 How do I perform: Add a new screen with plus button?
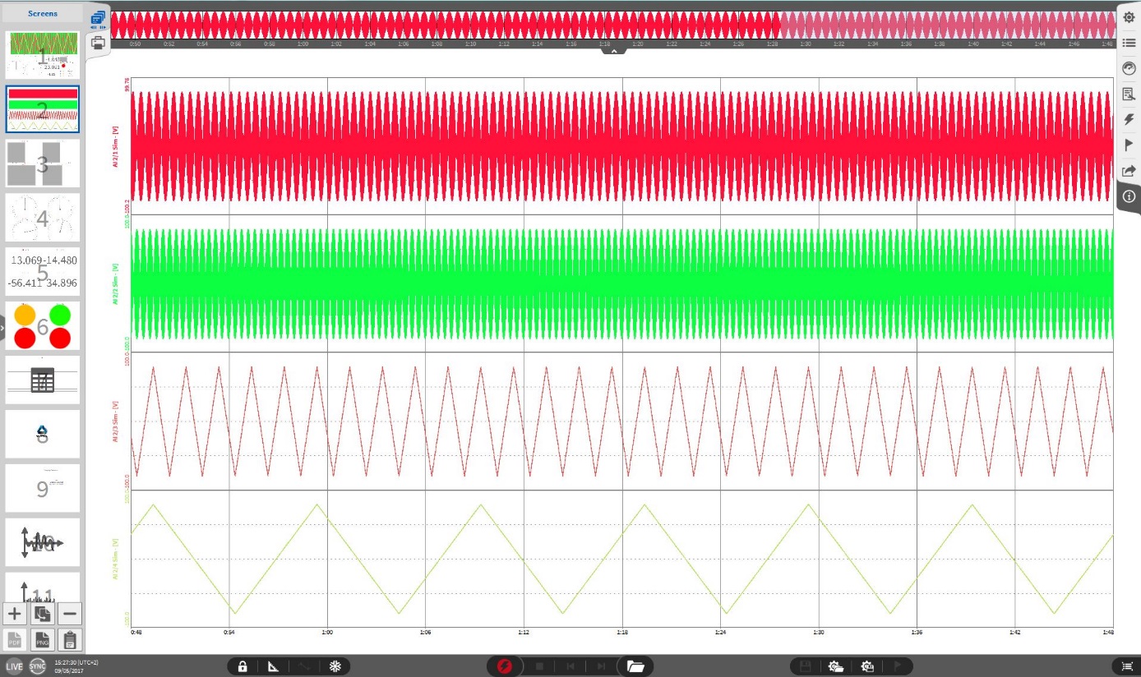15,614
